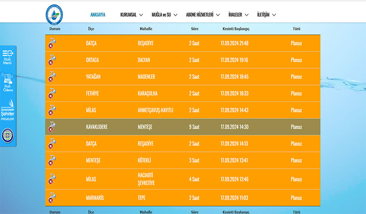Open the İLETİŞİM menu
The image size is (366, 214).
(267, 15)
